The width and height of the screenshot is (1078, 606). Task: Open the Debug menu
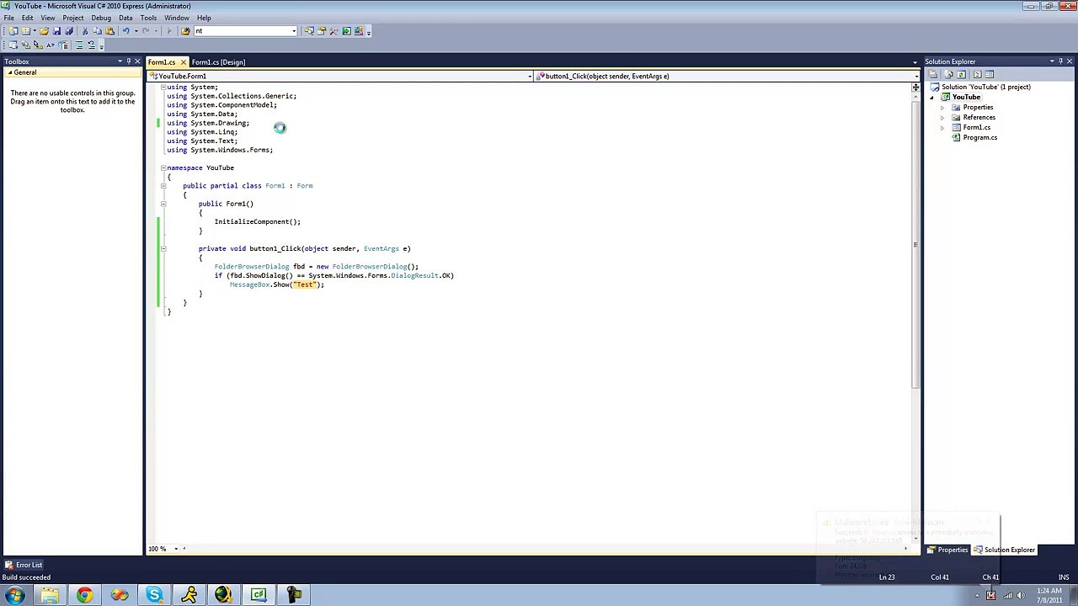(101, 18)
